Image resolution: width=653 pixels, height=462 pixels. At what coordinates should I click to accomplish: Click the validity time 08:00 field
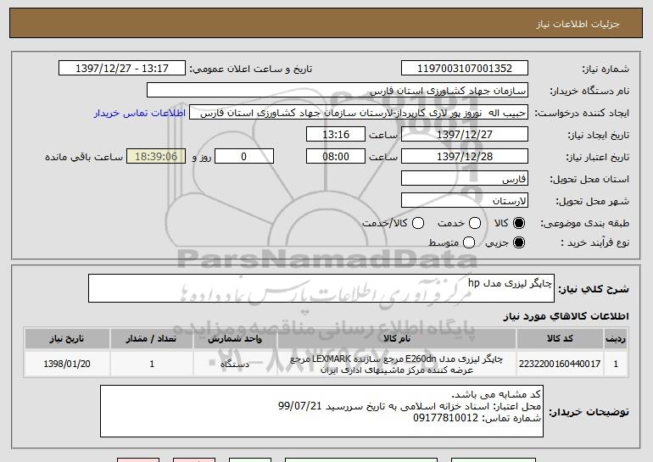click(336, 157)
